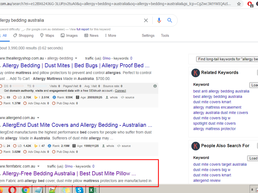Open Excel from the taskbar
Image resolution: width=258 pixels, height=193 pixels.
[x=93, y=190]
